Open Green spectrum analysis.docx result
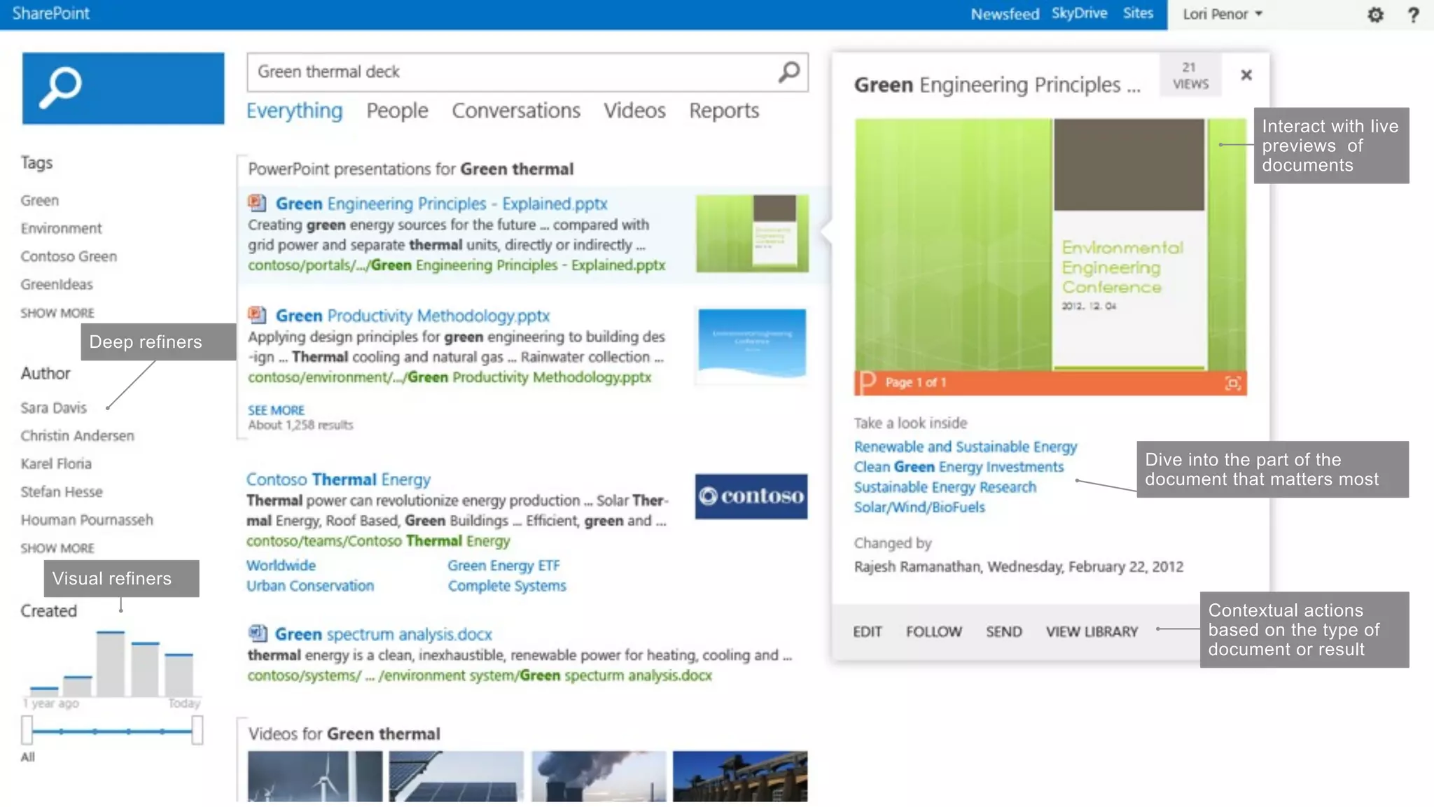Screen dimensions: 1434x807 383,634
